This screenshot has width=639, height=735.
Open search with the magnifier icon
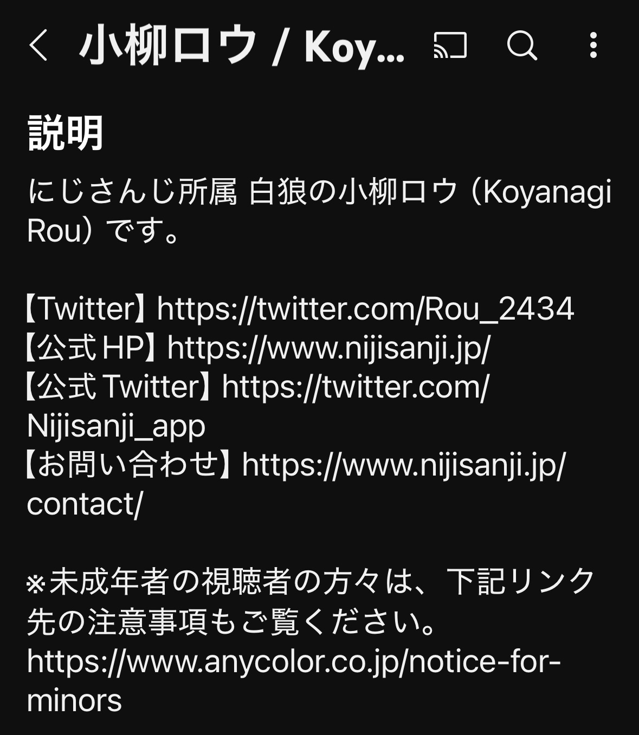point(522,45)
